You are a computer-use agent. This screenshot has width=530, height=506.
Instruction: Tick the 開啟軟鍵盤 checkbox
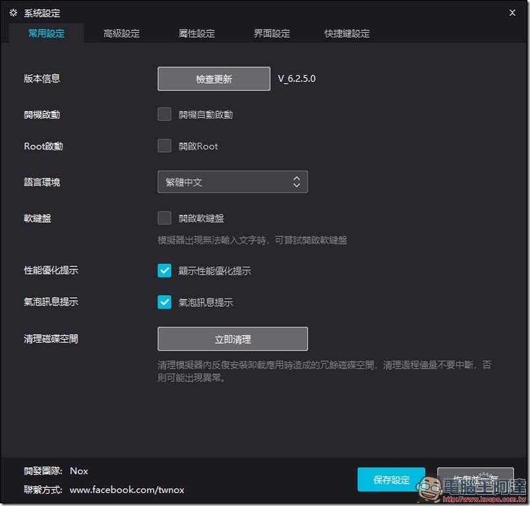point(164,218)
